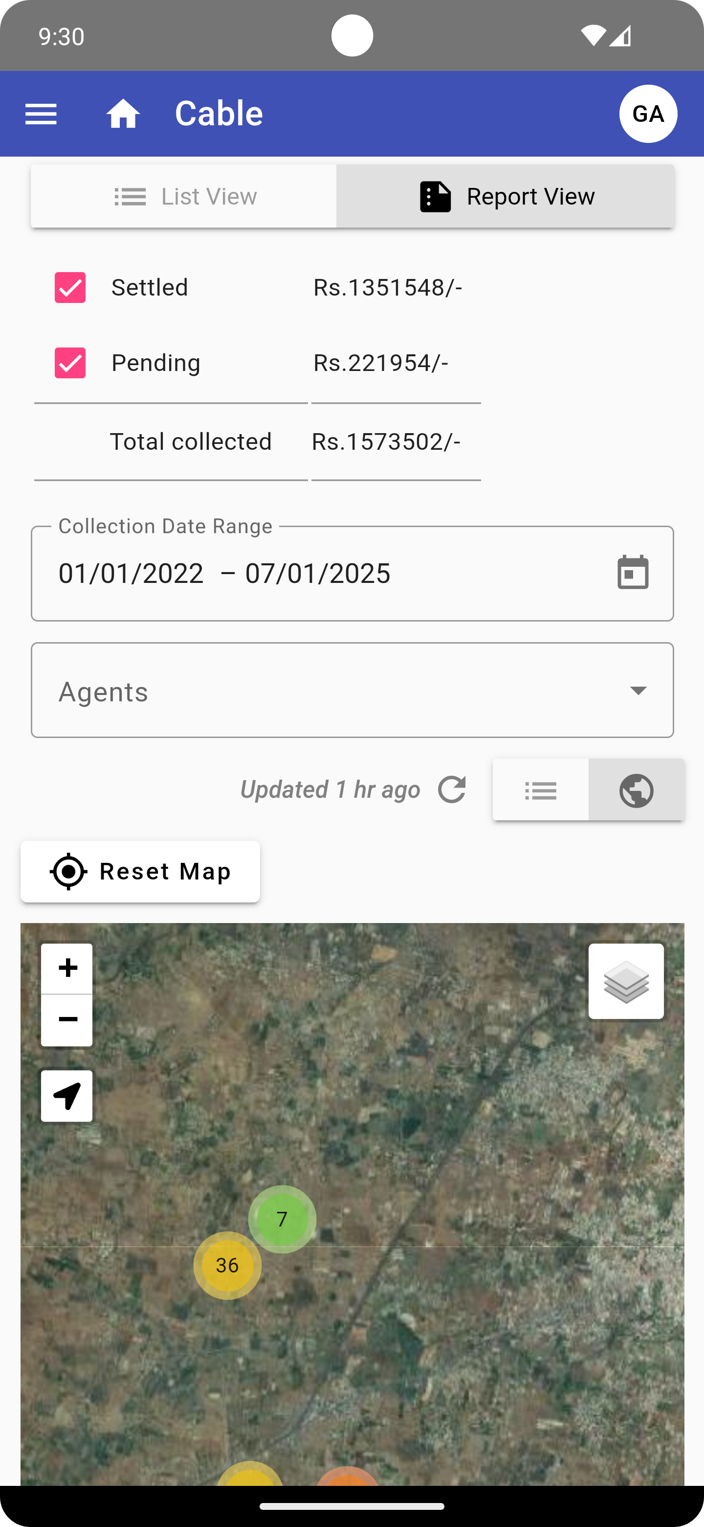Switch to the List View tab
The width and height of the screenshot is (704, 1527).
coord(184,196)
